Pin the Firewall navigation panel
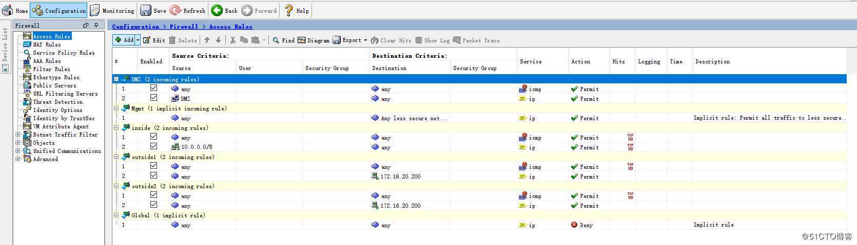Image resolution: width=857 pixels, height=245 pixels. coord(96,25)
